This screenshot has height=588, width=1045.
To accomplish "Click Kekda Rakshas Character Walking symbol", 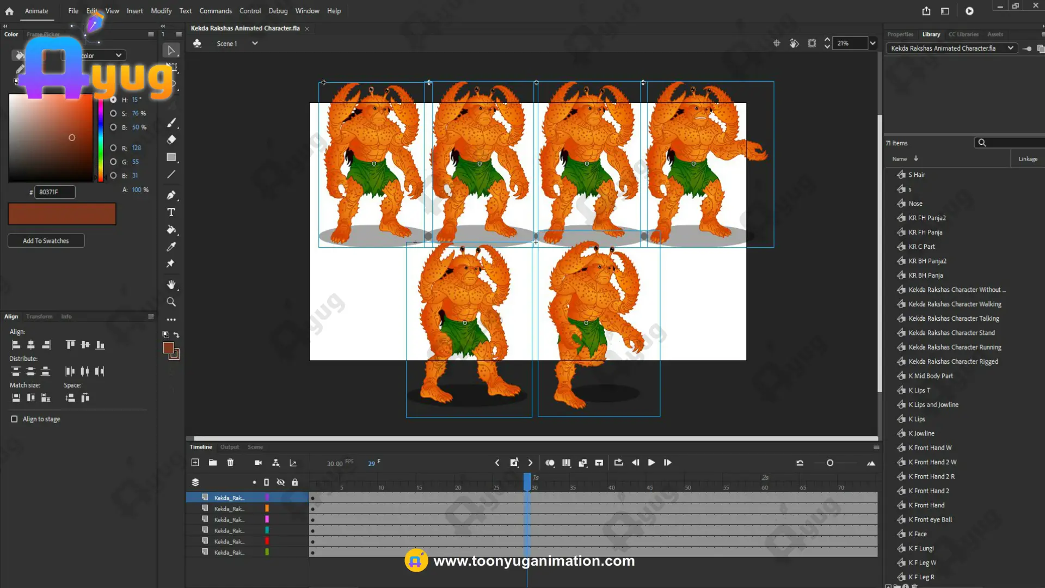I will [x=955, y=304].
